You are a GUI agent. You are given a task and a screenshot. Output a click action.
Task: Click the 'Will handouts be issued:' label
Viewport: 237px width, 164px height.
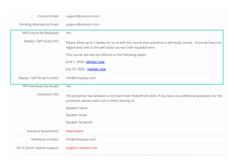click(41, 86)
